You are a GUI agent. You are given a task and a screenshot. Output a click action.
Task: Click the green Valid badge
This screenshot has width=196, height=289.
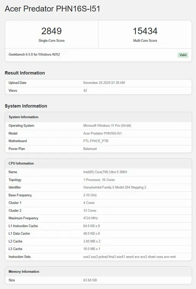(x=183, y=55)
